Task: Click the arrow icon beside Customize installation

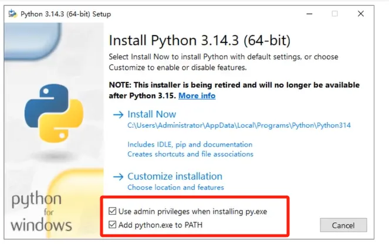Action: [x=117, y=176]
